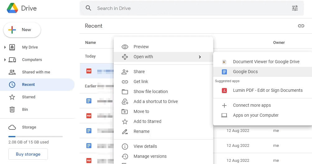The width and height of the screenshot is (312, 164).
Task: Expand the Open with submenu arrow
Action: pyautogui.click(x=200, y=57)
